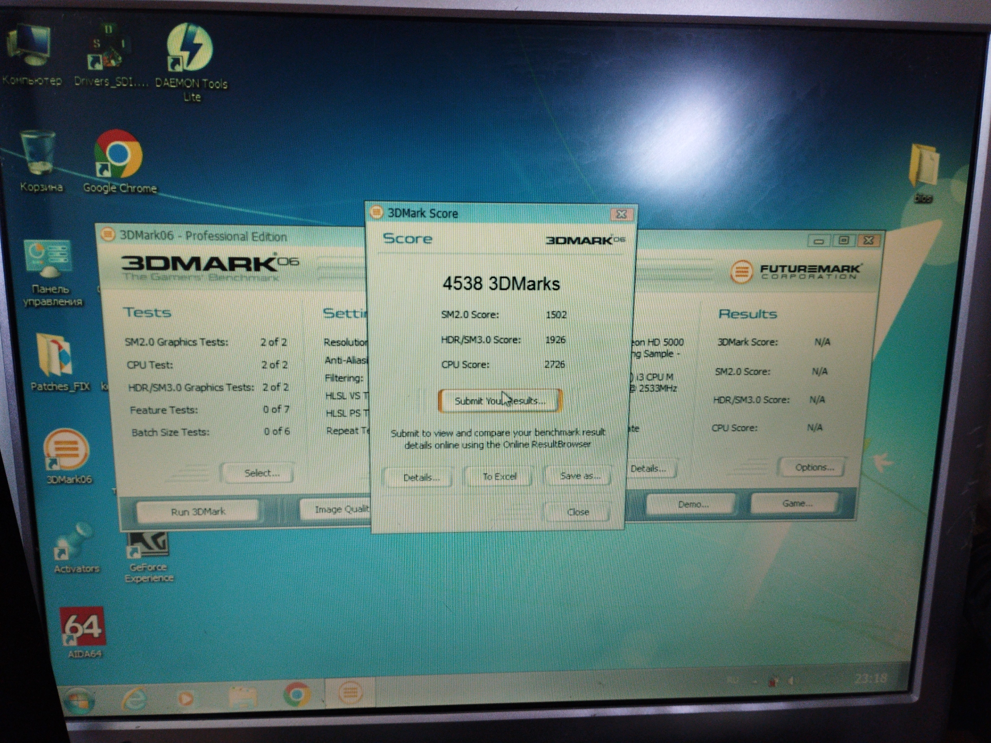Click the HDR/SM3.0 Score value 1926
Viewport: 991px width, 743px height.
[x=555, y=340]
